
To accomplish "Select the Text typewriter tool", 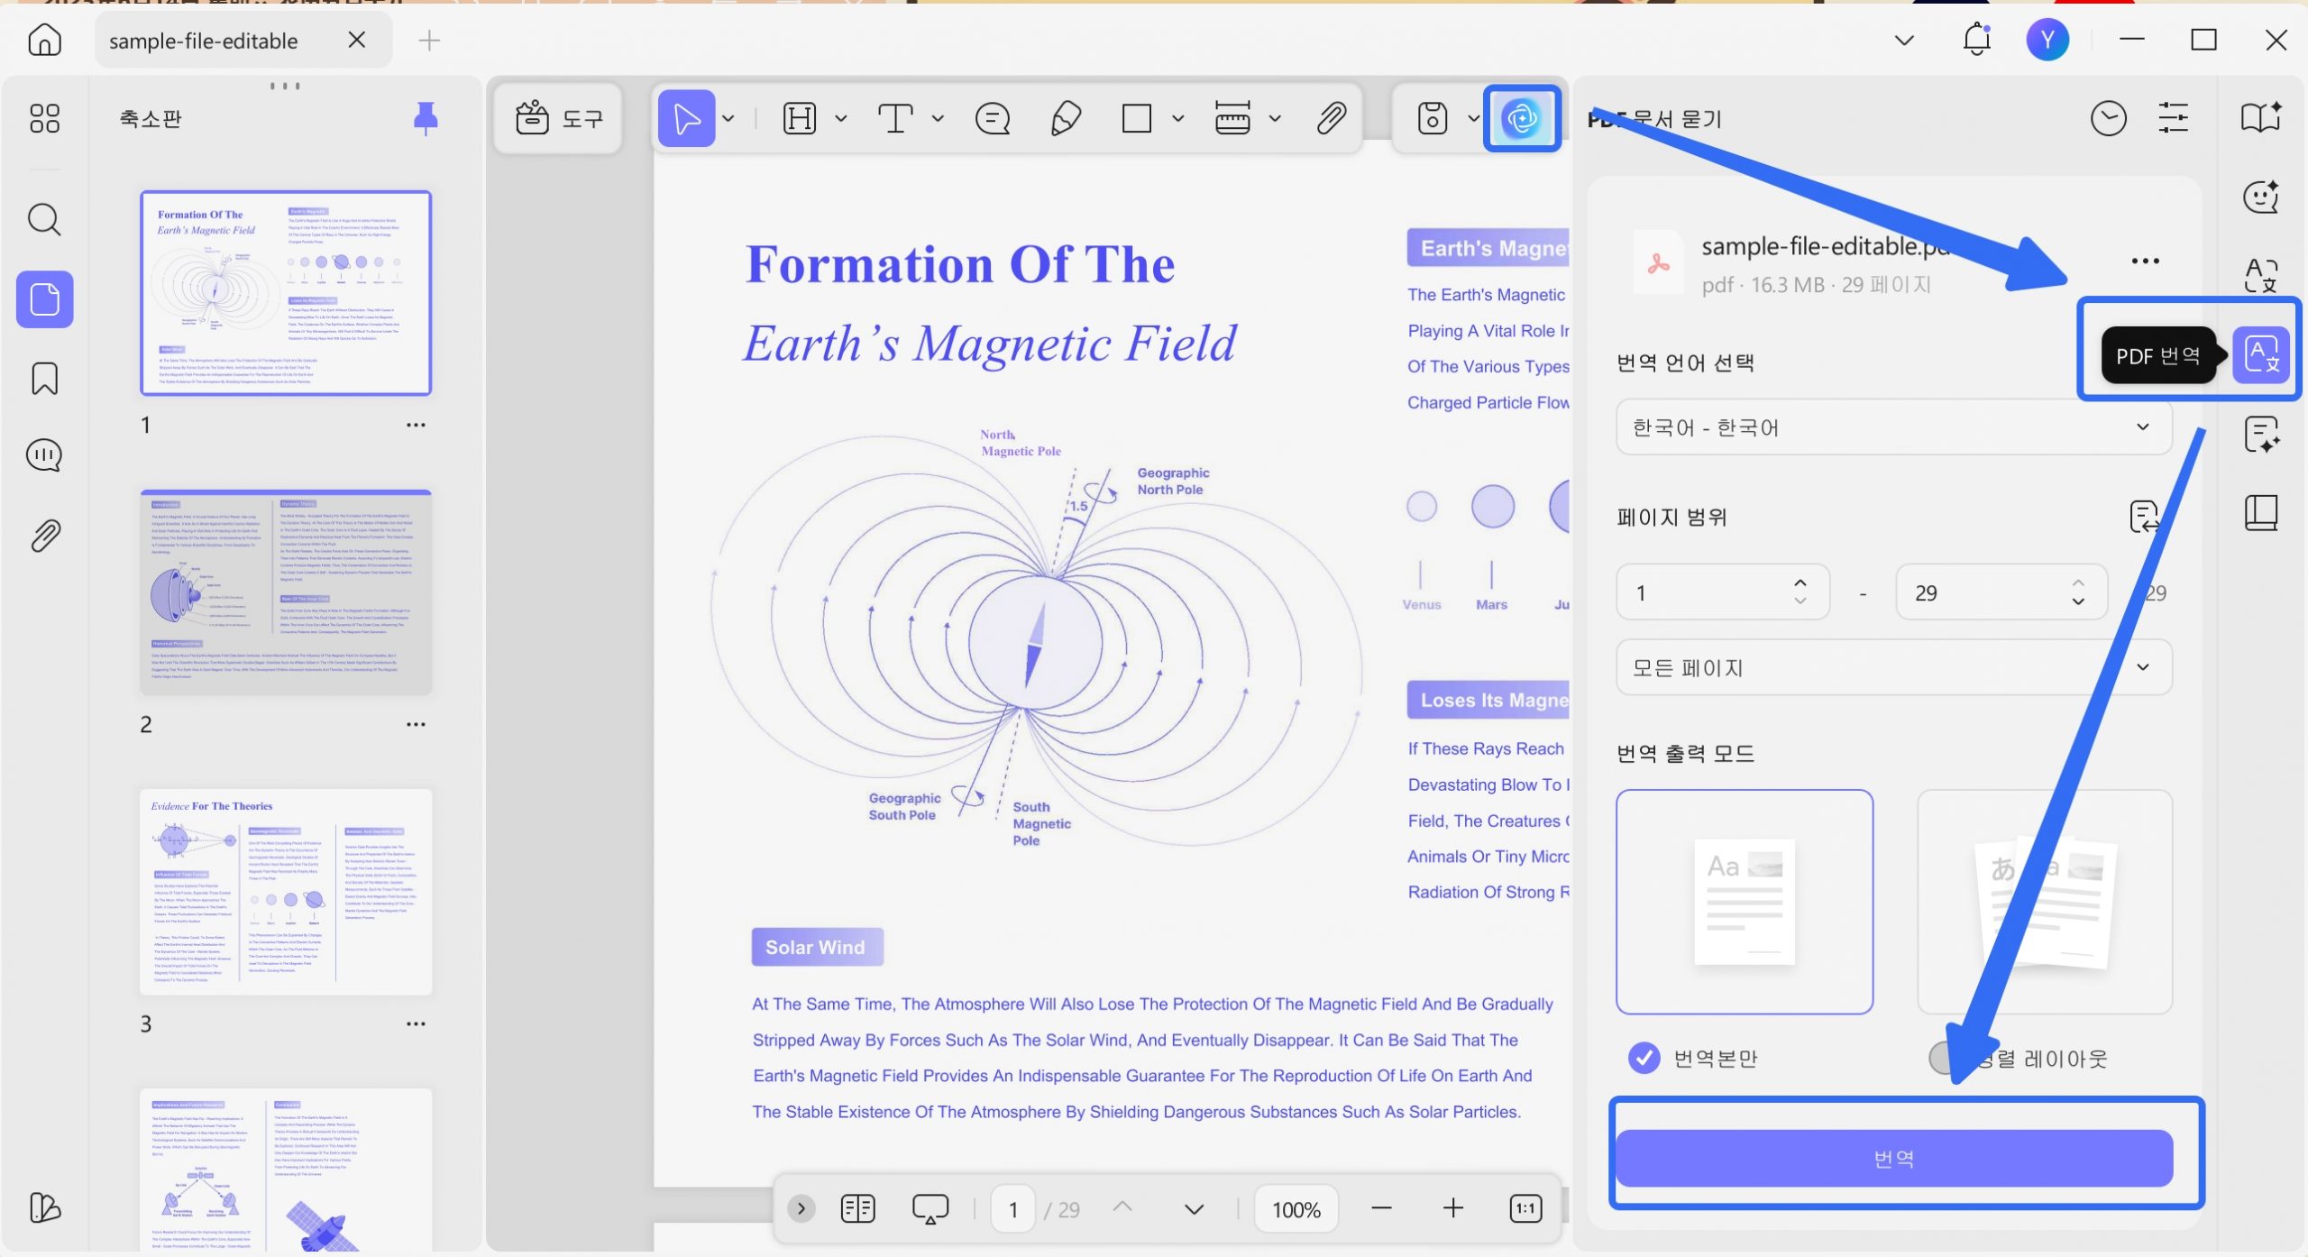I will click(x=894, y=118).
